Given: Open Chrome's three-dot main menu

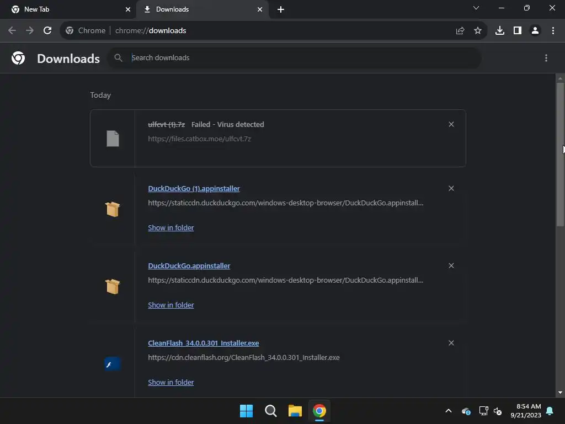Looking at the screenshot, I should (553, 31).
